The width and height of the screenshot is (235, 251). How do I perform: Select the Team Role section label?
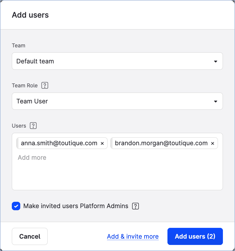(25, 85)
